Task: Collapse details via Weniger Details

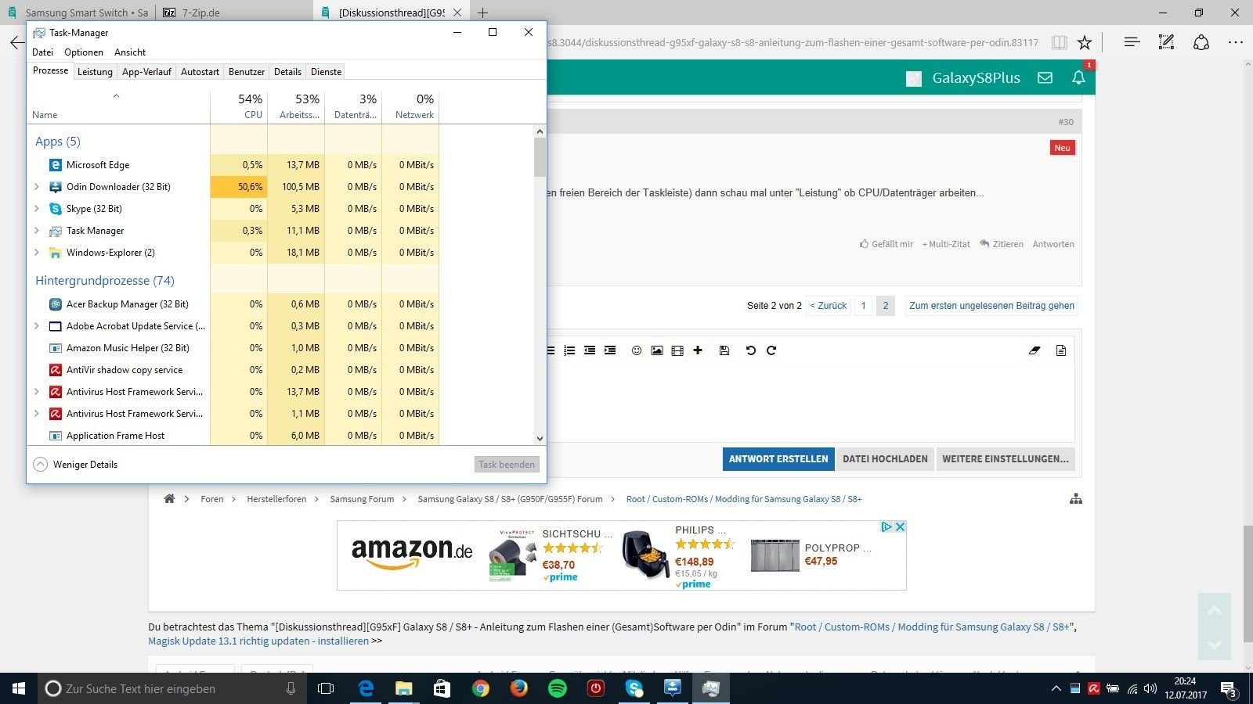Action: pos(76,465)
